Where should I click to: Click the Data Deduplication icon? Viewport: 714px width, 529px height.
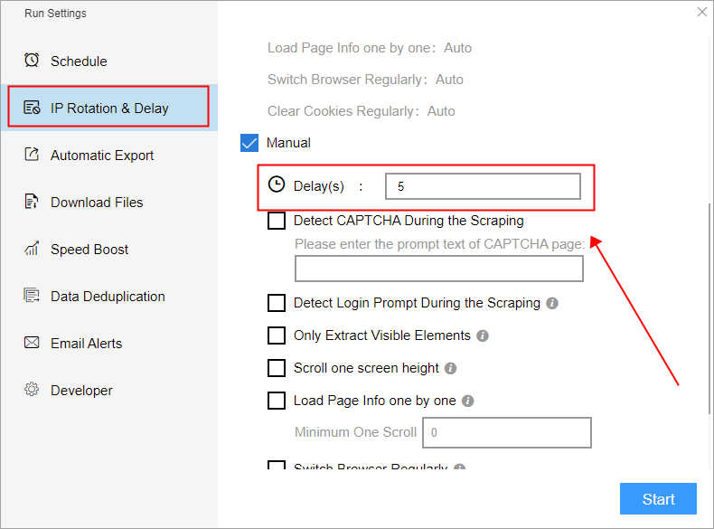pos(32,296)
